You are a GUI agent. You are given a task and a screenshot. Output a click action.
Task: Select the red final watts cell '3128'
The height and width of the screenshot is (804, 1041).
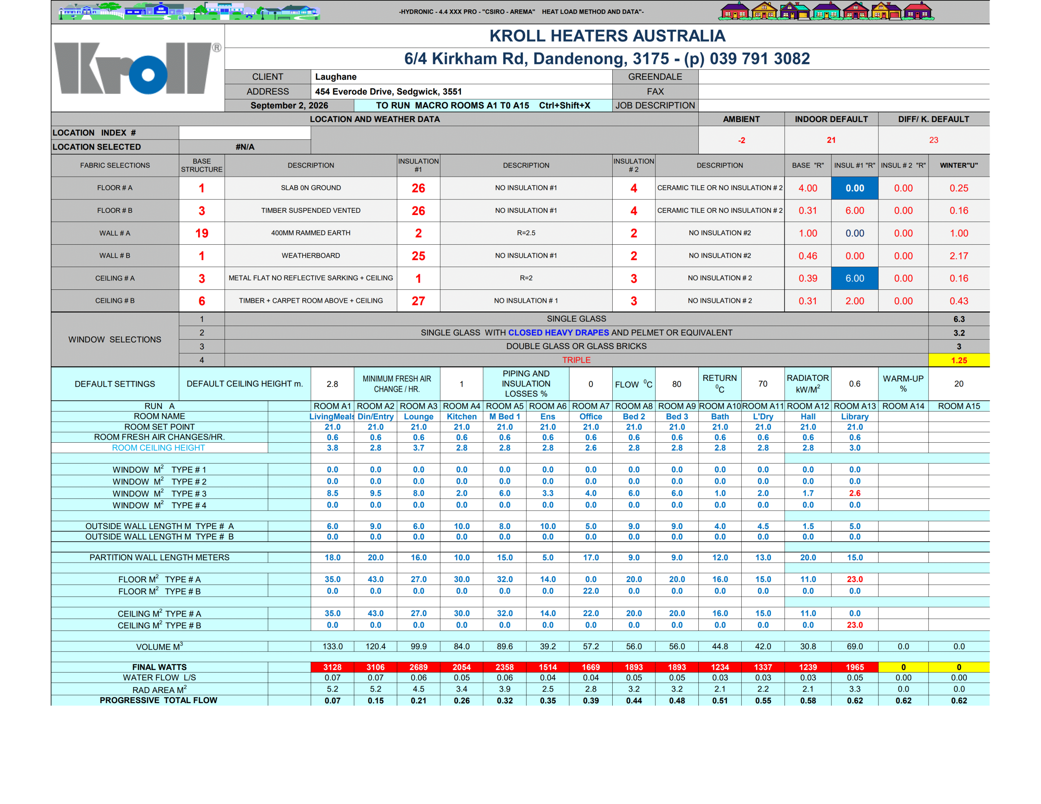point(332,667)
